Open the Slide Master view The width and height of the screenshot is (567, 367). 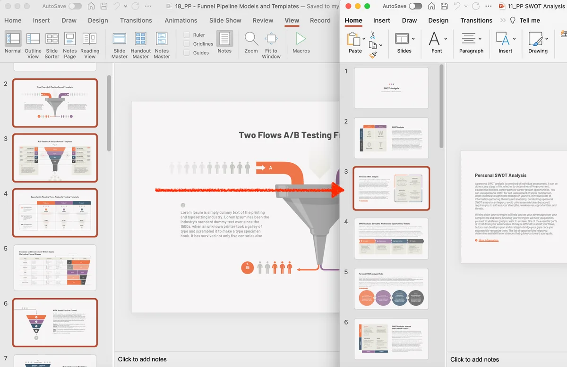[120, 46]
